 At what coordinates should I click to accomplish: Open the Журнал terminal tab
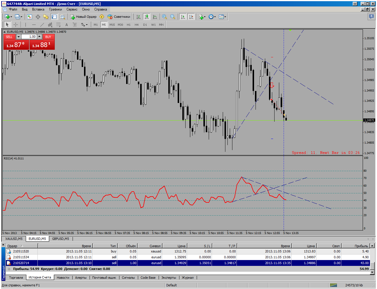[188, 278]
